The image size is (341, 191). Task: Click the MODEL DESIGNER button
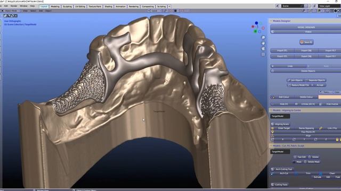[306, 27]
